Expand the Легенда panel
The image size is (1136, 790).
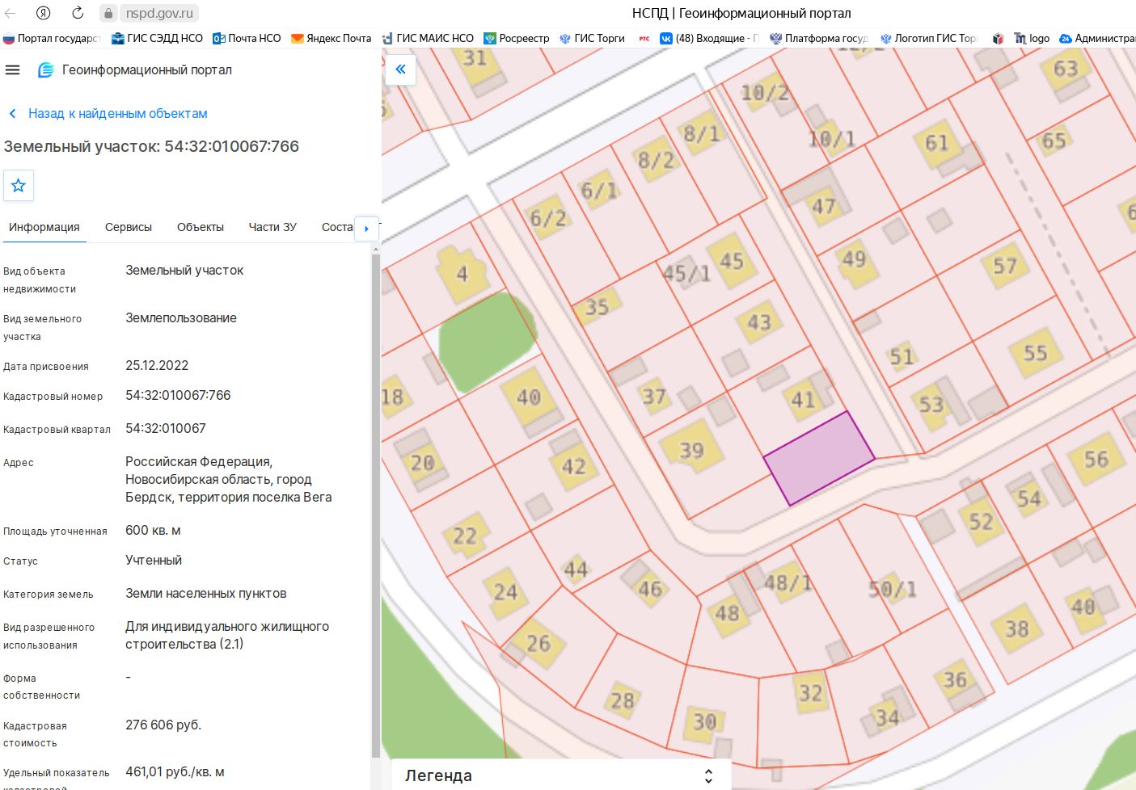[x=708, y=775]
